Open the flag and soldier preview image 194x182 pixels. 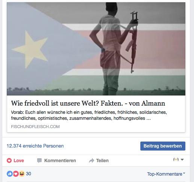coord(96,49)
